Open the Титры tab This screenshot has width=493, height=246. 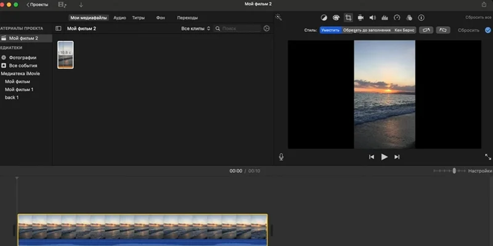(x=138, y=18)
